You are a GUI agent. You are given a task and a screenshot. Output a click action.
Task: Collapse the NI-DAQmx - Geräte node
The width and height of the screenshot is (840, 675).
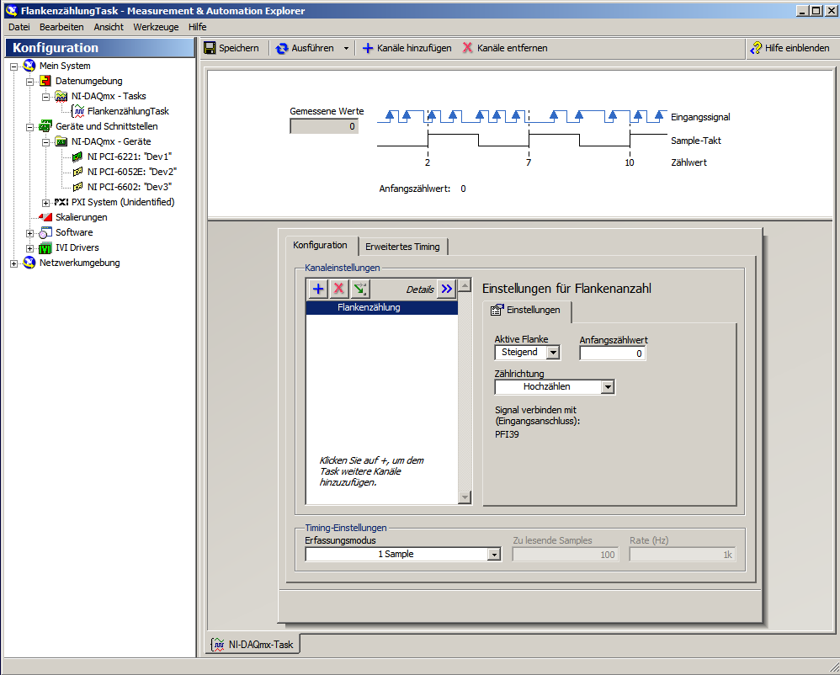46,142
